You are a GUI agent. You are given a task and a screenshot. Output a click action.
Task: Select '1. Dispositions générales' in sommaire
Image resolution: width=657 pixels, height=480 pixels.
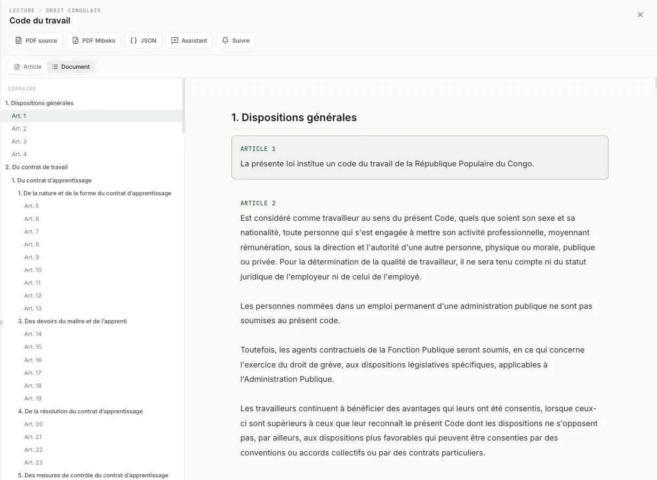[39, 103]
